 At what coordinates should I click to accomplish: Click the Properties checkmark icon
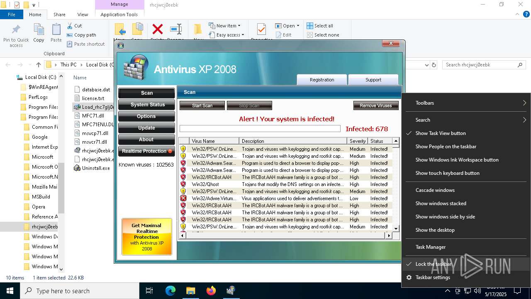pyautogui.click(x=261, y=29)
